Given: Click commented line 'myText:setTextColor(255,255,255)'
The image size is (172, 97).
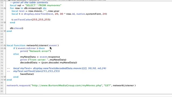Looking at the screenshot, I should click(37, 71).
